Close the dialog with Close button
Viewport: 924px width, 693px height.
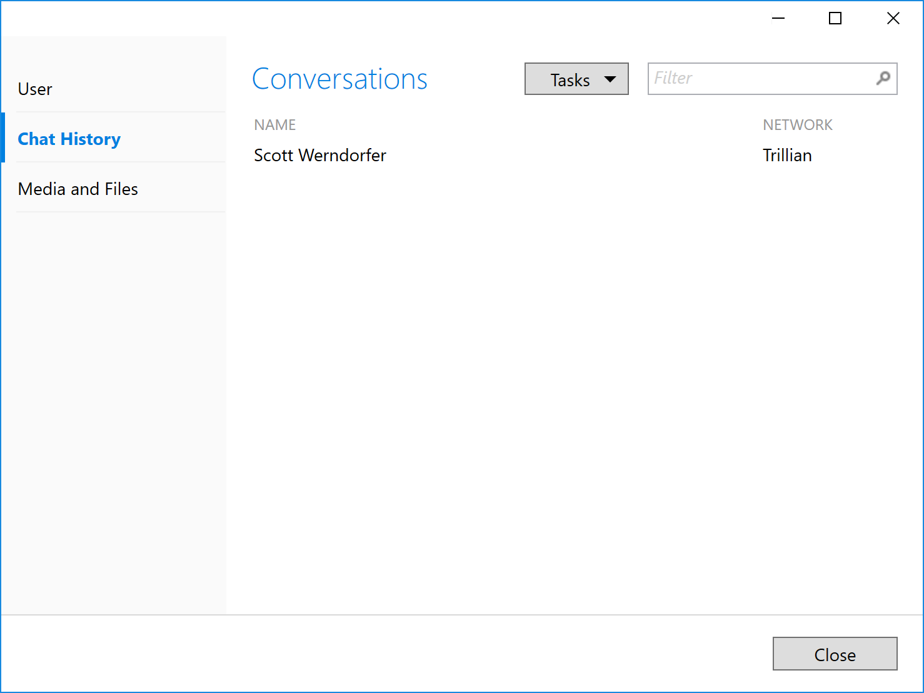pos(835,654)
